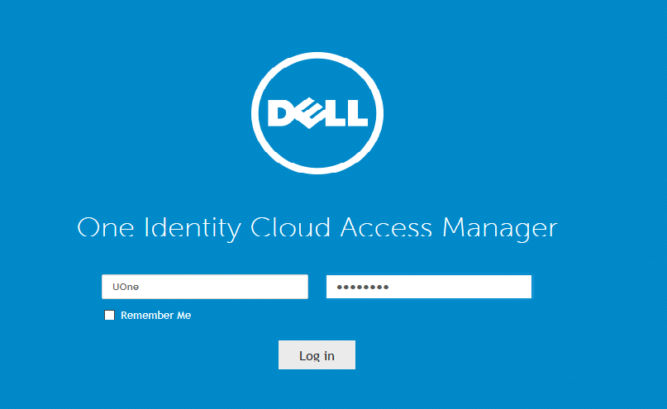Click the password dots in the password box
Image resolution: width=667 pixels, height=409 pixels.
point(362,287)
